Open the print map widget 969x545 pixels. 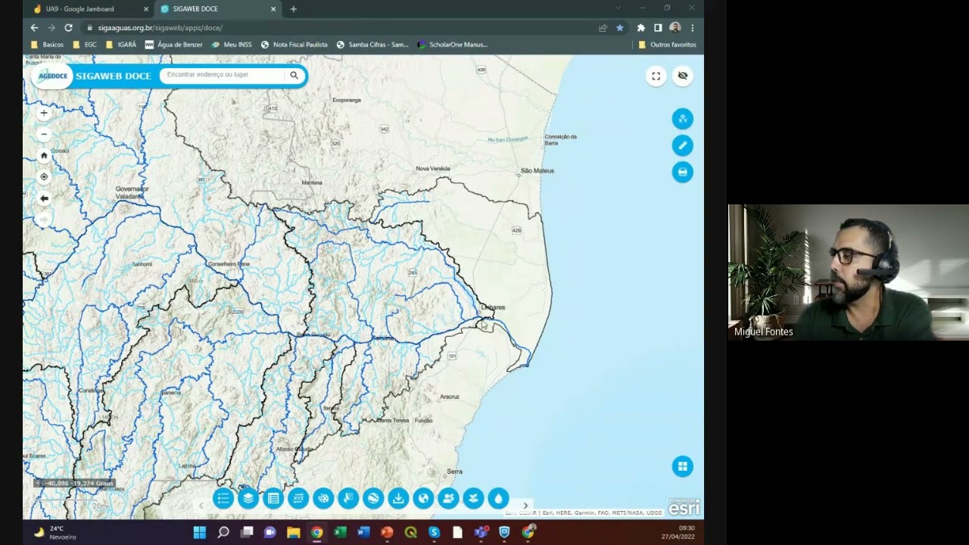[683, 172]
